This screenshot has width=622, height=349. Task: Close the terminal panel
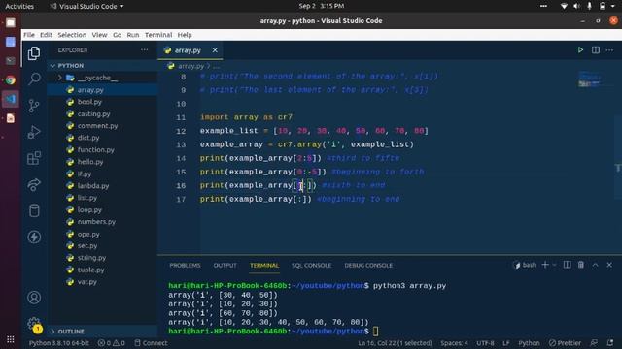(609, 265)
